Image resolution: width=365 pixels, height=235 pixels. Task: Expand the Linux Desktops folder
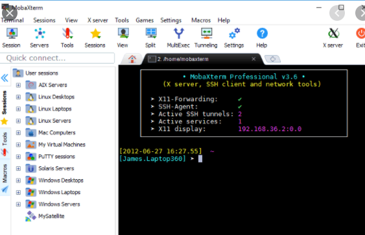tap(18, 97)
